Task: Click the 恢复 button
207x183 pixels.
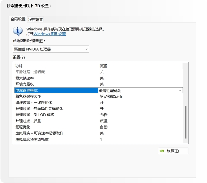Action: [x=174, y=151]
